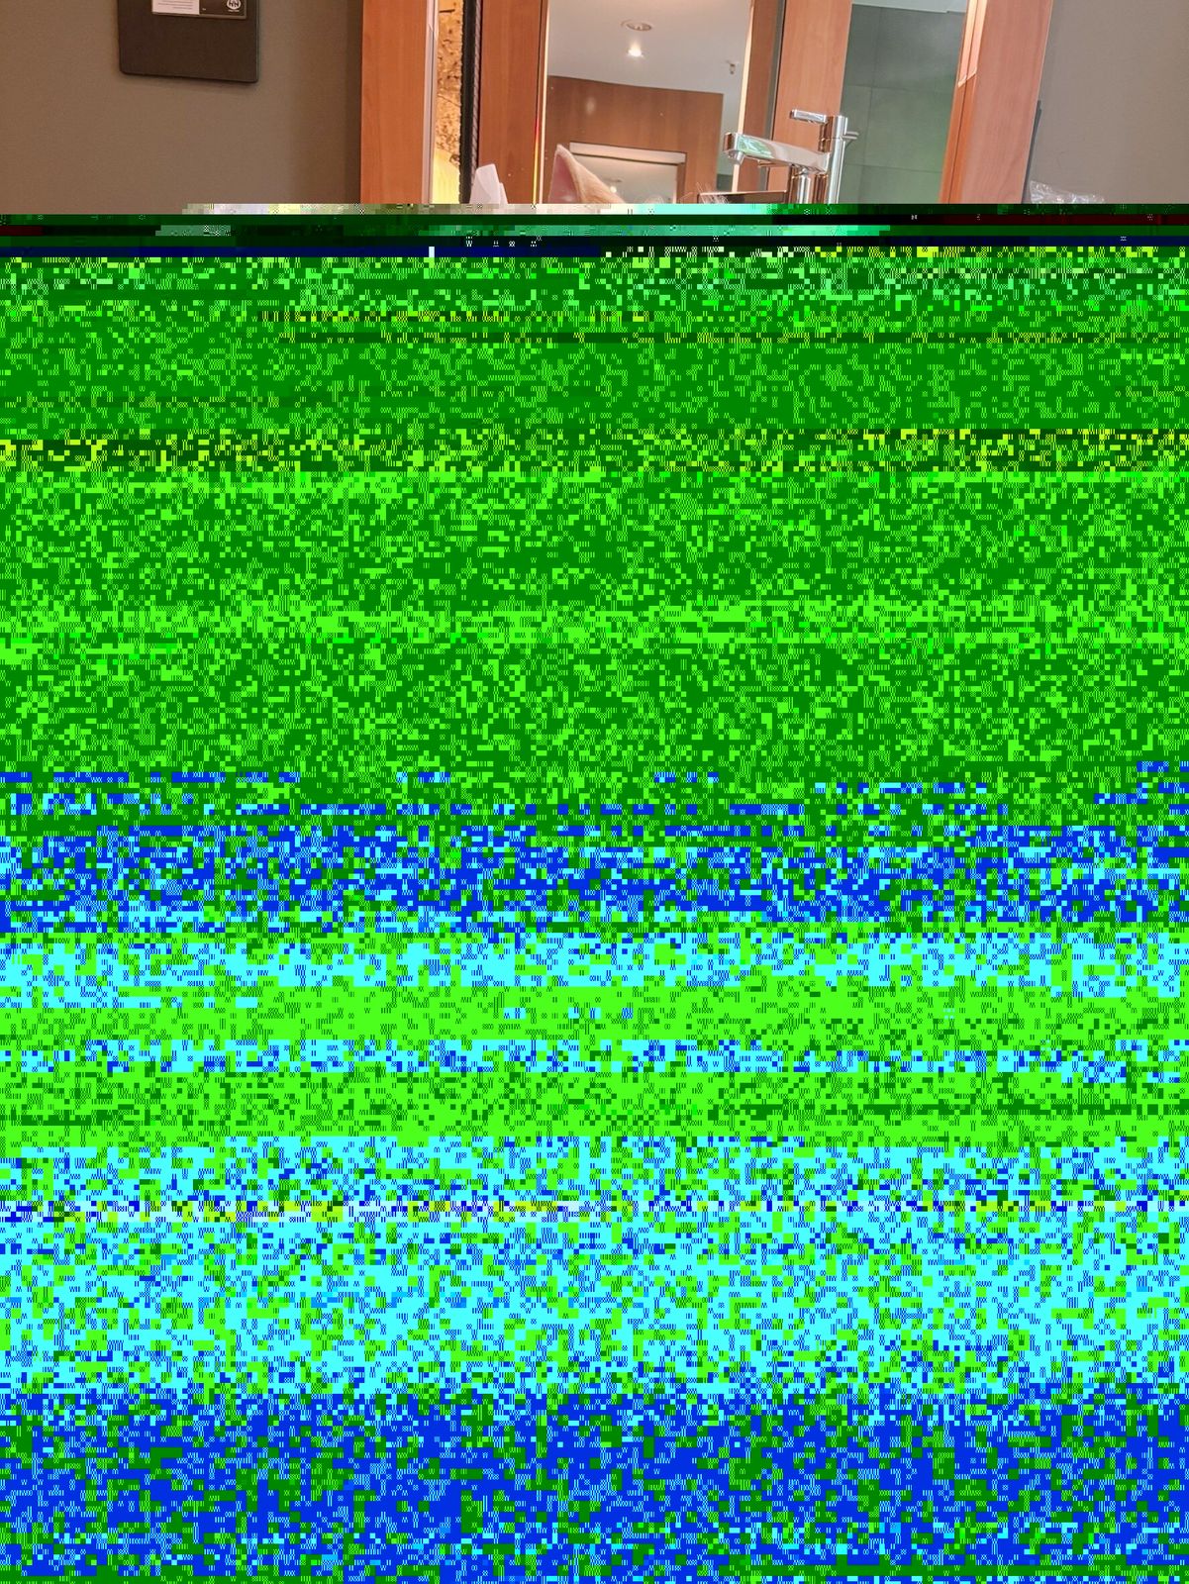
Task: Click the faucet's top lever handle
Action: pyautogui.click(x=810, y=117)
